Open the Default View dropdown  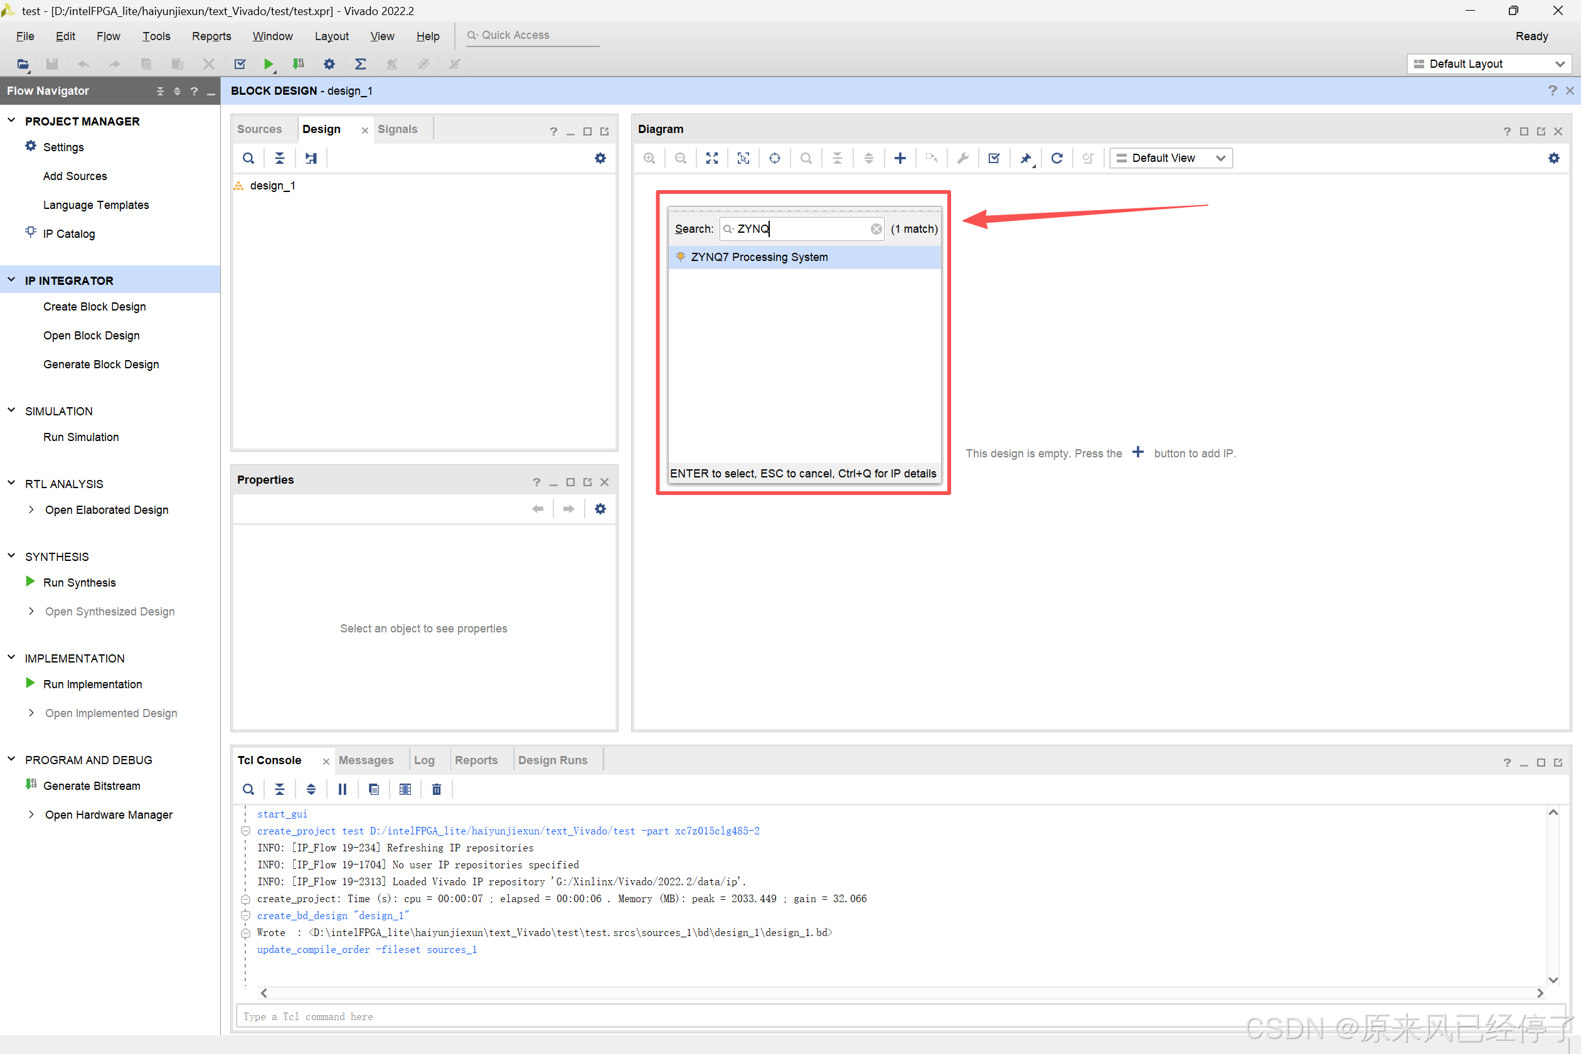click(1170, 158)
